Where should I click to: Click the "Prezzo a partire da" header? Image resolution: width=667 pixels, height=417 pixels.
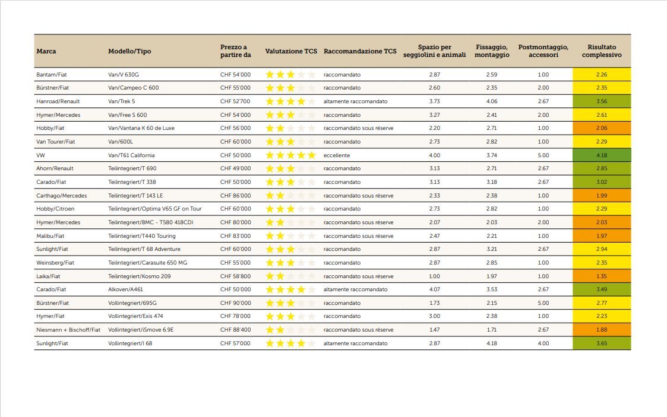(235, 51)
